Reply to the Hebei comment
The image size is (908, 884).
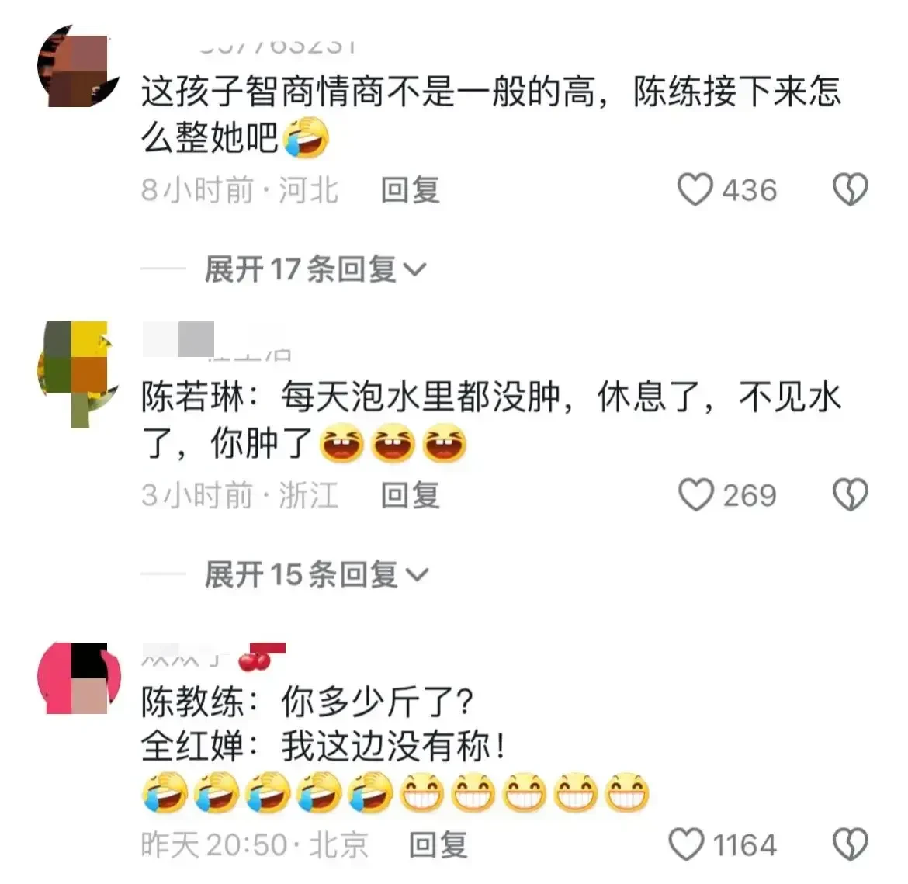tap(410, 190)
